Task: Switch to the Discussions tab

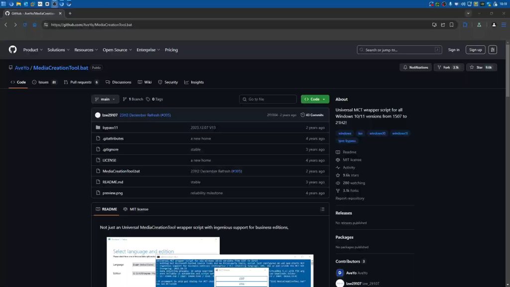Action: click(x=119, y=82)
